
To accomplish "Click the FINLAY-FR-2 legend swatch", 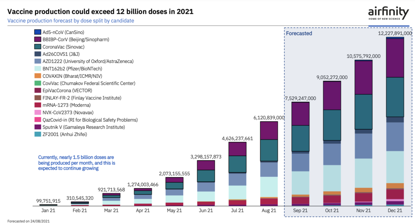I will (x=38, y=98).
